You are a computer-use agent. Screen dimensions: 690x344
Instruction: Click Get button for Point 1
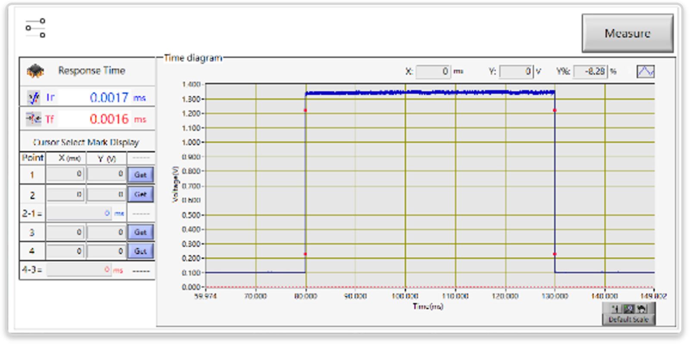[x=141, y=175]
